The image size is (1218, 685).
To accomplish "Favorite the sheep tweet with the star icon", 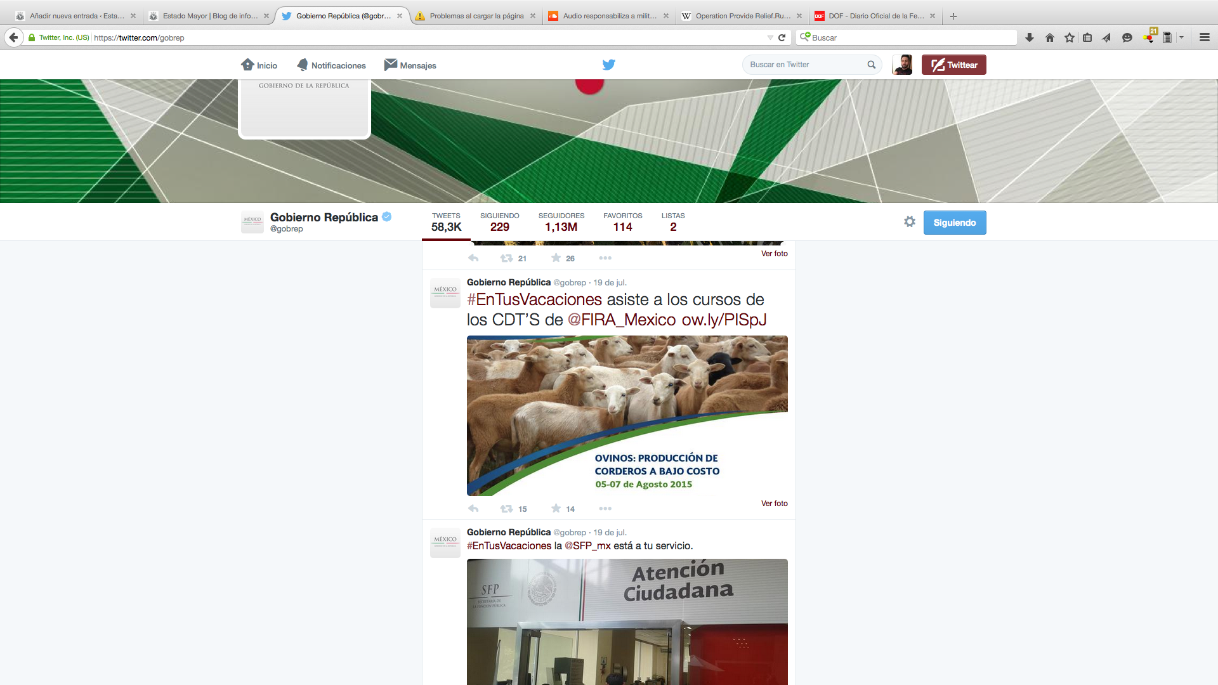I will click(x=556, y=509).
